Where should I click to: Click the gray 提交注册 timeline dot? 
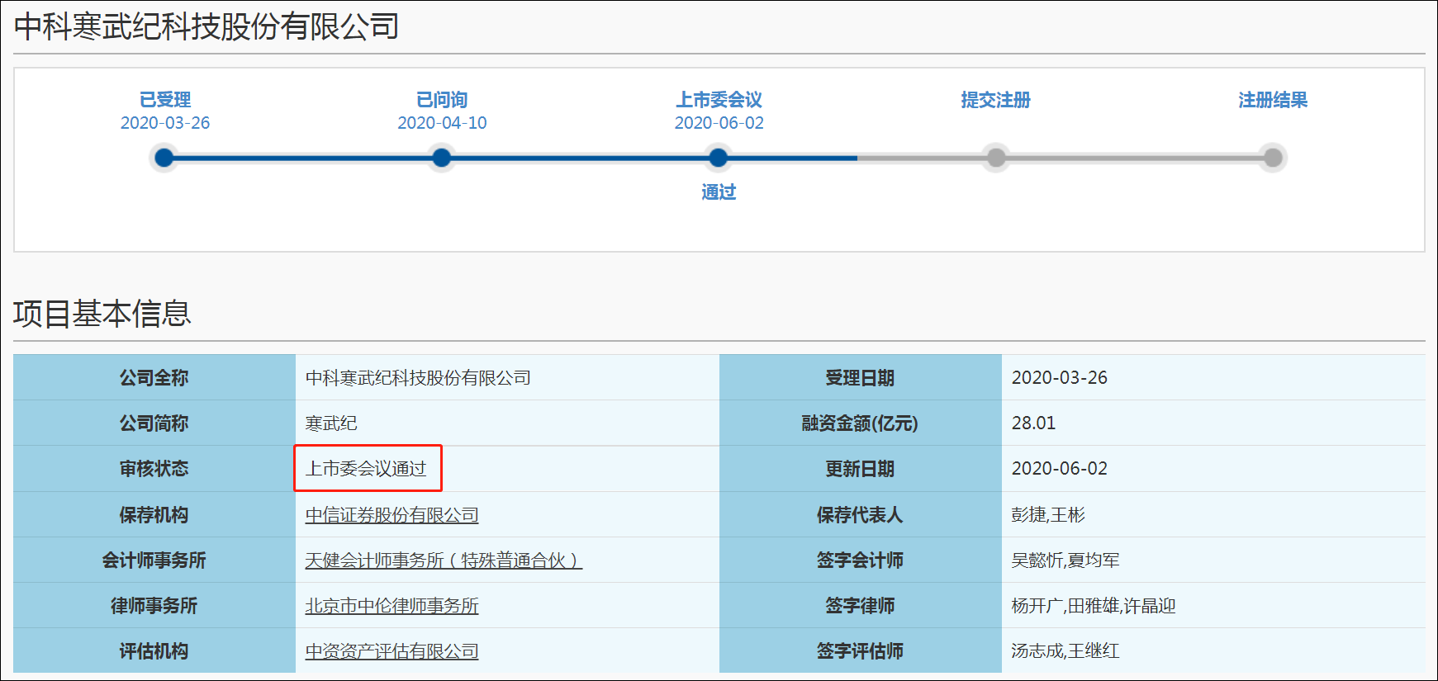[x=996, y=158]
